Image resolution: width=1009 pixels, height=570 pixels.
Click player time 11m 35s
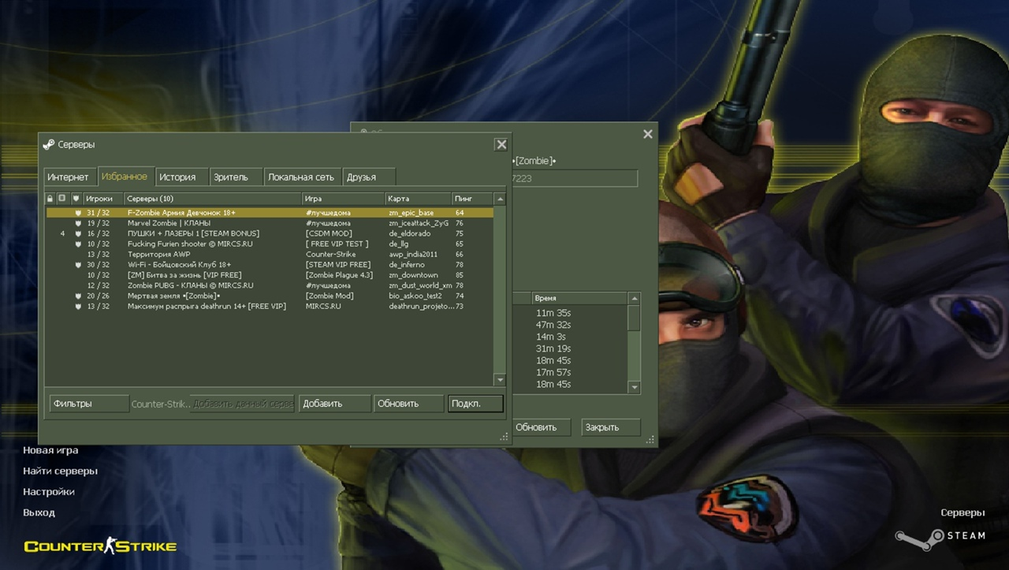[x=553, y=313]
